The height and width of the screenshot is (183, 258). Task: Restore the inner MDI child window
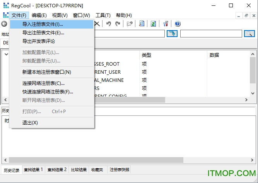pyautogui.click(x=246, y=15)
